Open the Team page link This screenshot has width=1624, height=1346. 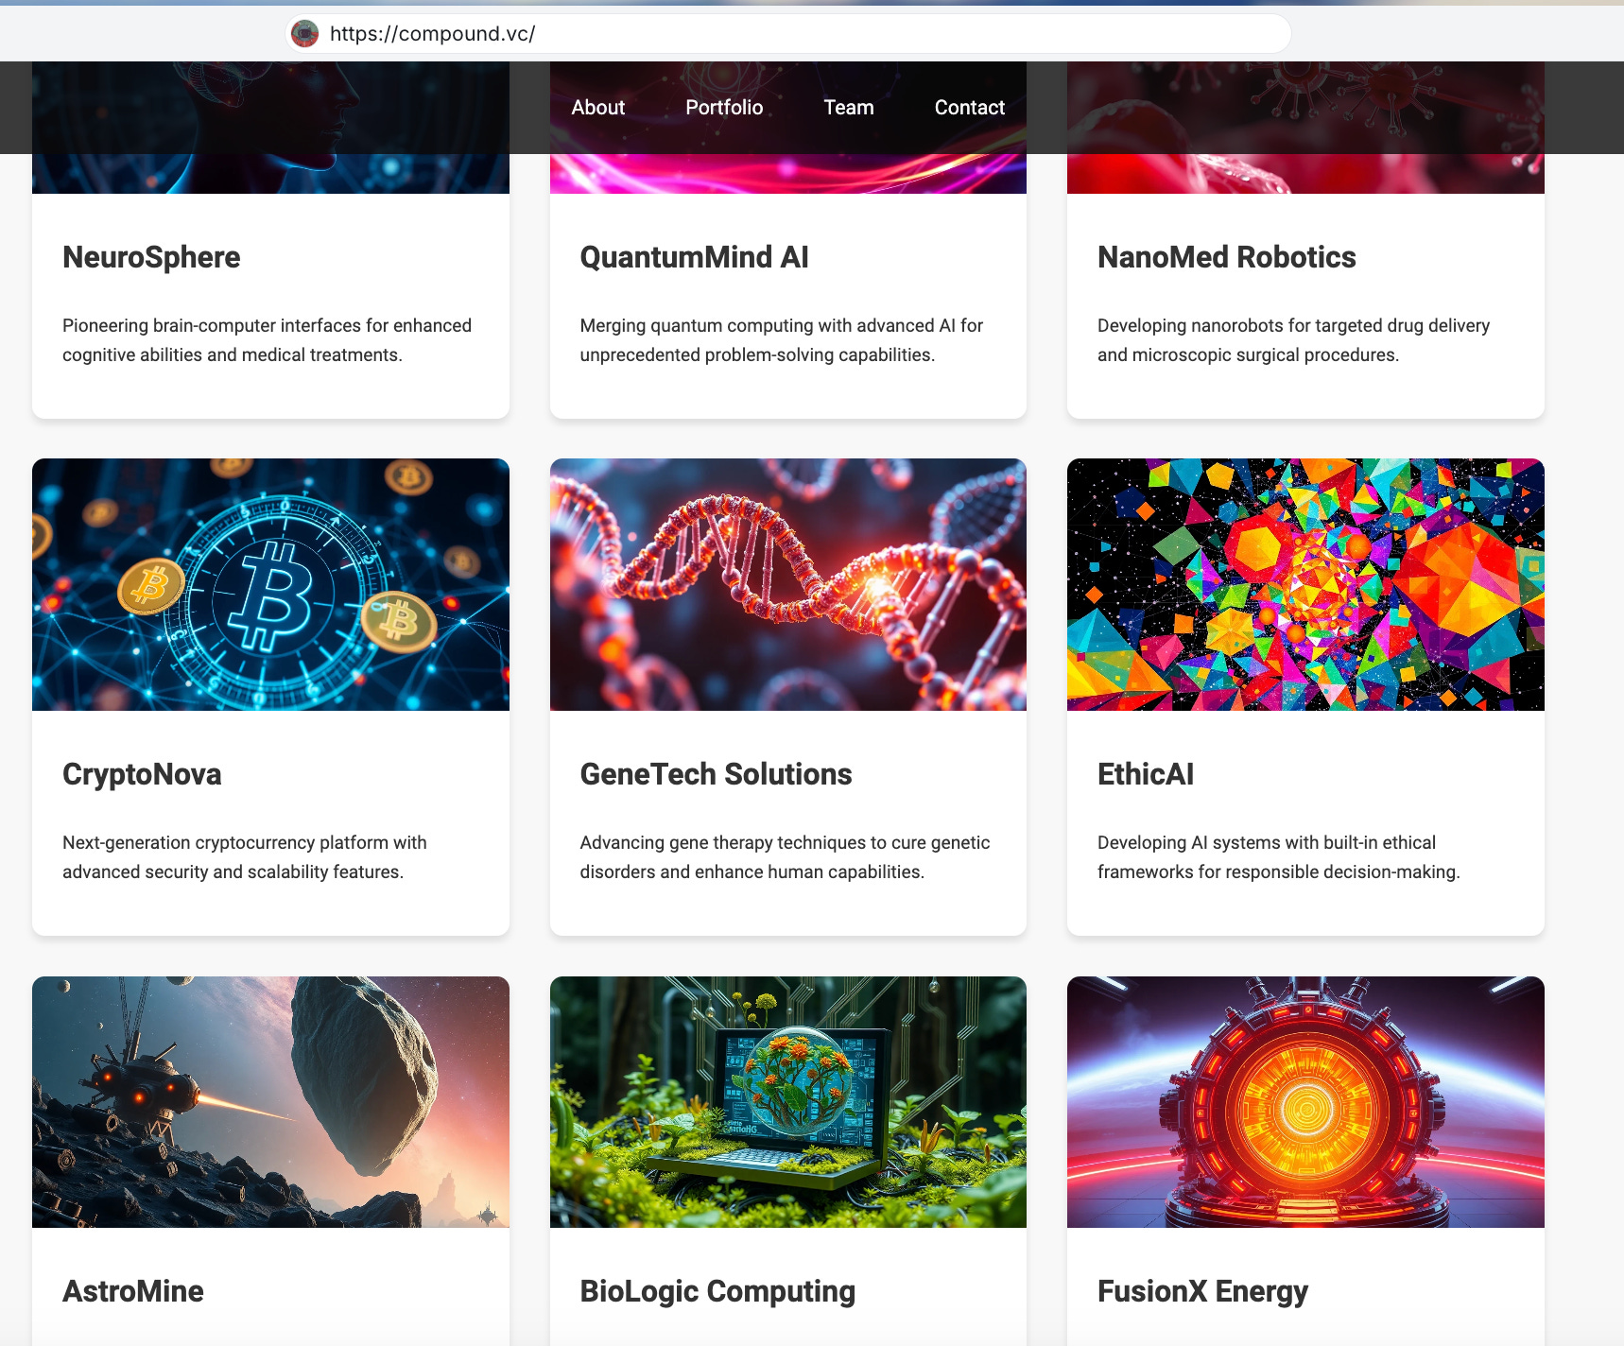849,108
